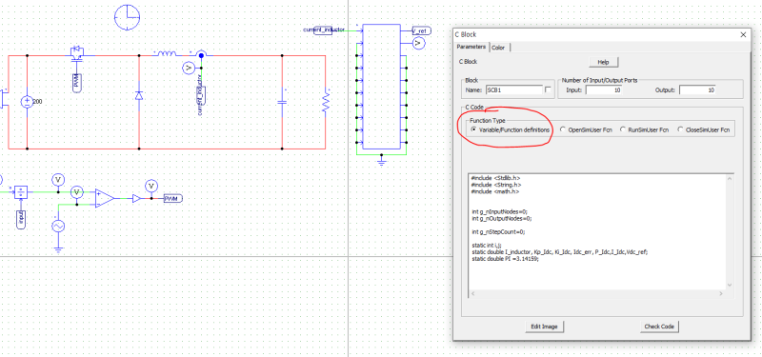Click the 'int g_nOutputNodes=0;' code line
762x357 pixels.
coord(502,218)
